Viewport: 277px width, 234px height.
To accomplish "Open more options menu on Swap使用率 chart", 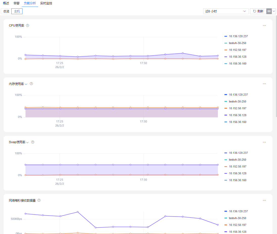I will pyautogui.click(x=264, y=142).
